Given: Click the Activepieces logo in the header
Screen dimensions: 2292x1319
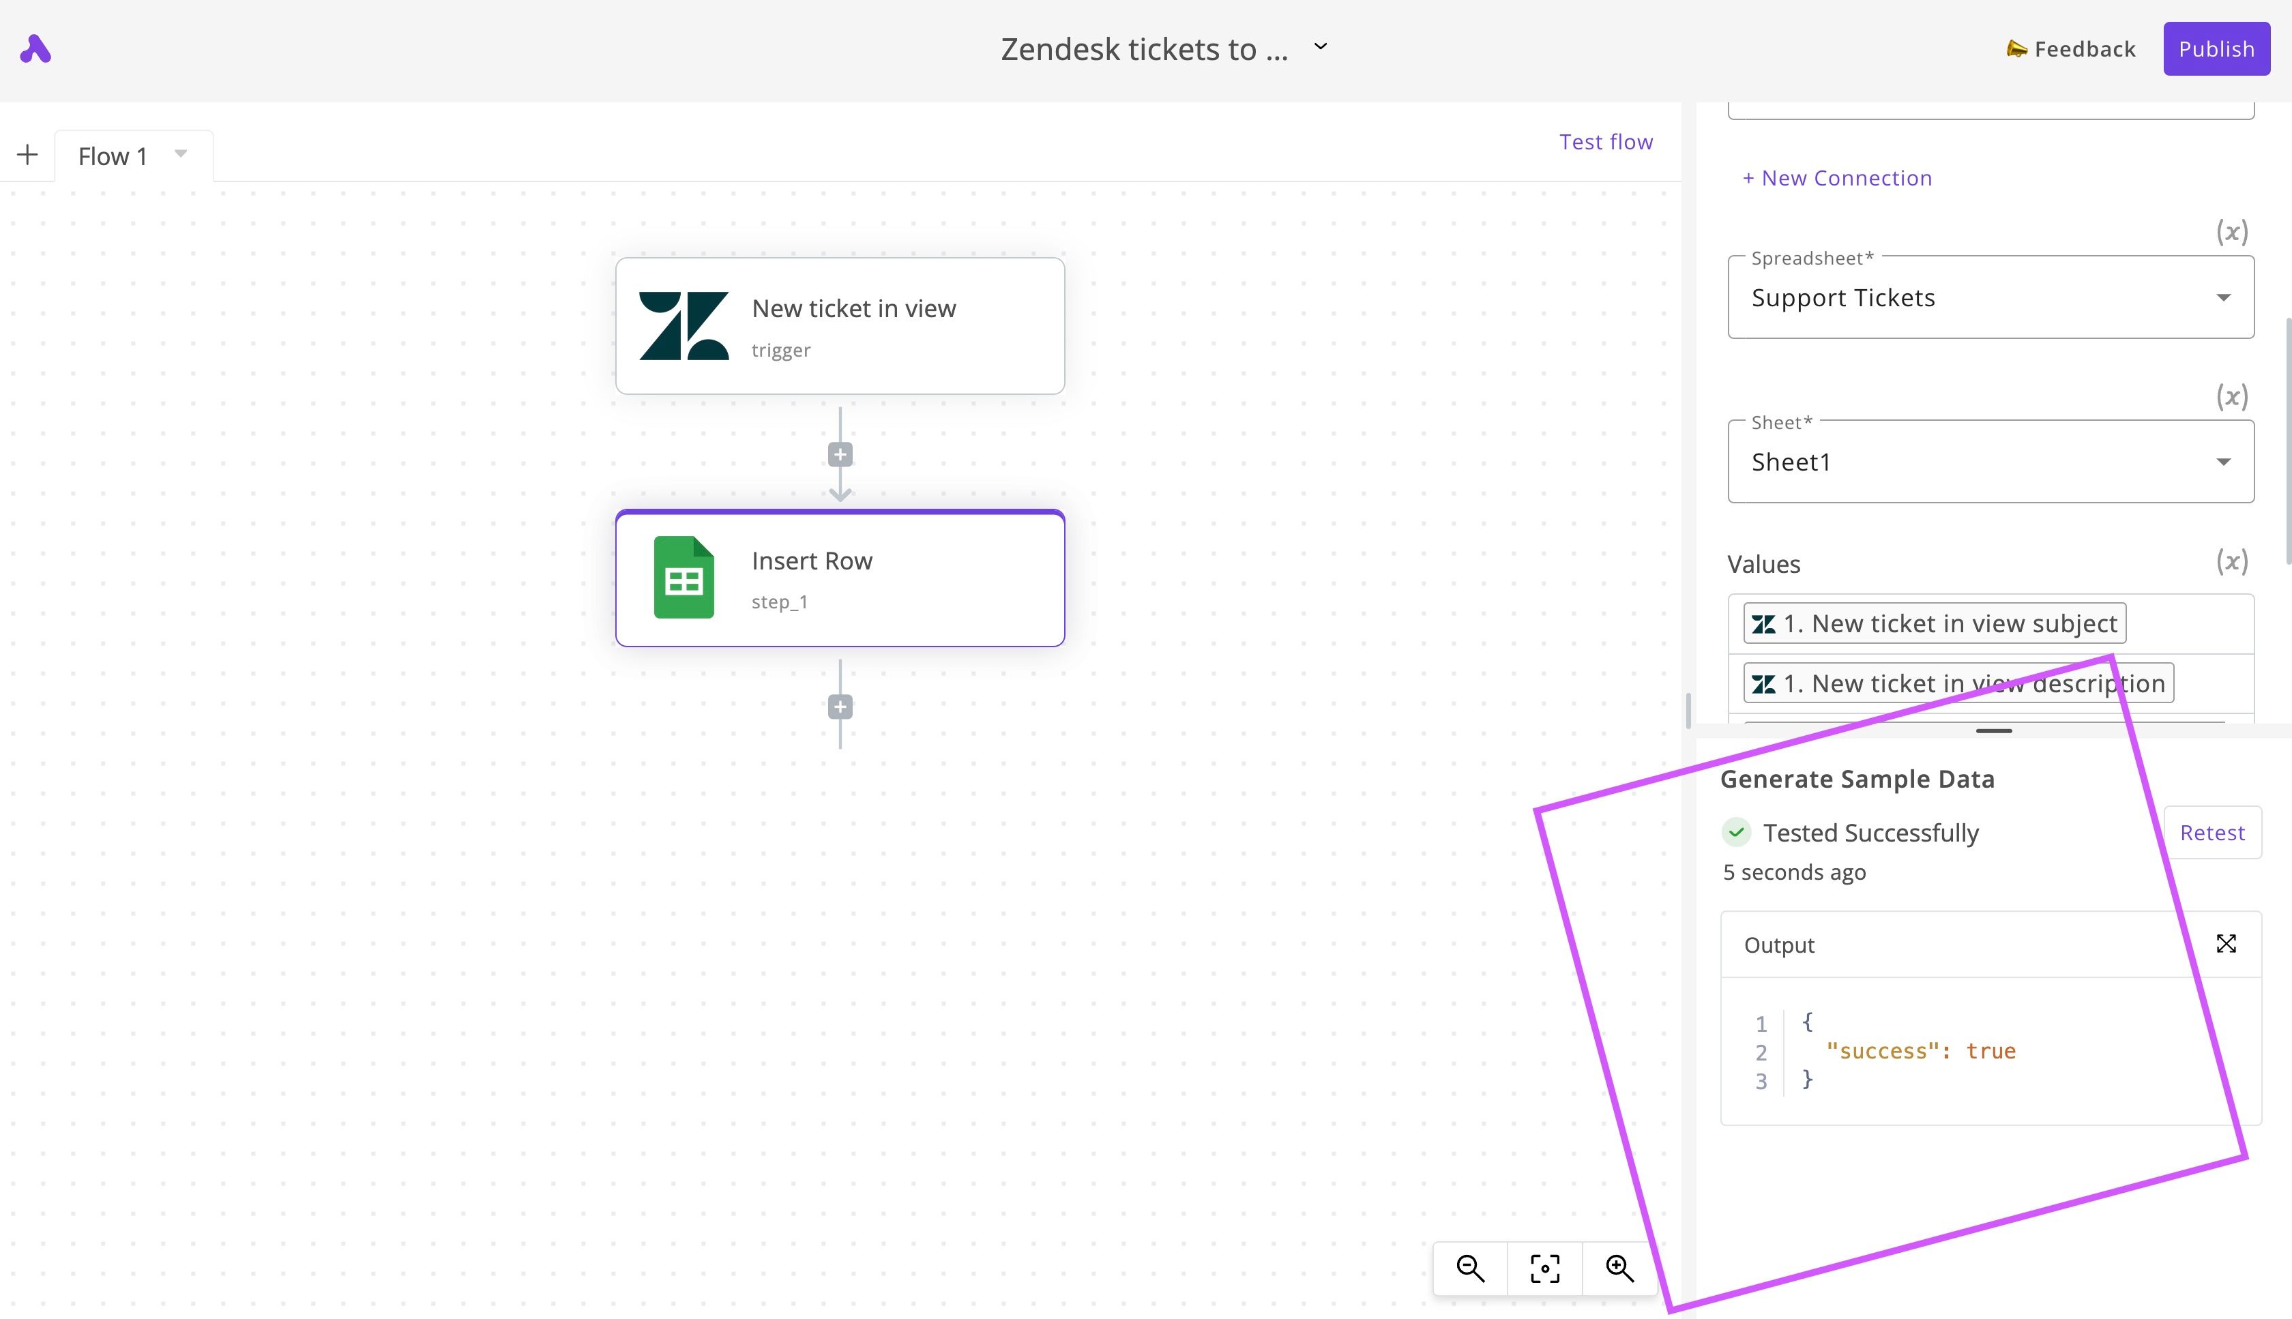Looking at the screenshot, I should click(35, 49).
